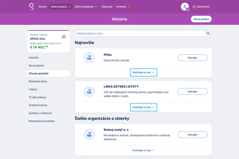Screen dimensions: 239x159
Task: Click the Hľadať príjemcu daru search field
Action: pyautogui.click(x=140, y=33)
